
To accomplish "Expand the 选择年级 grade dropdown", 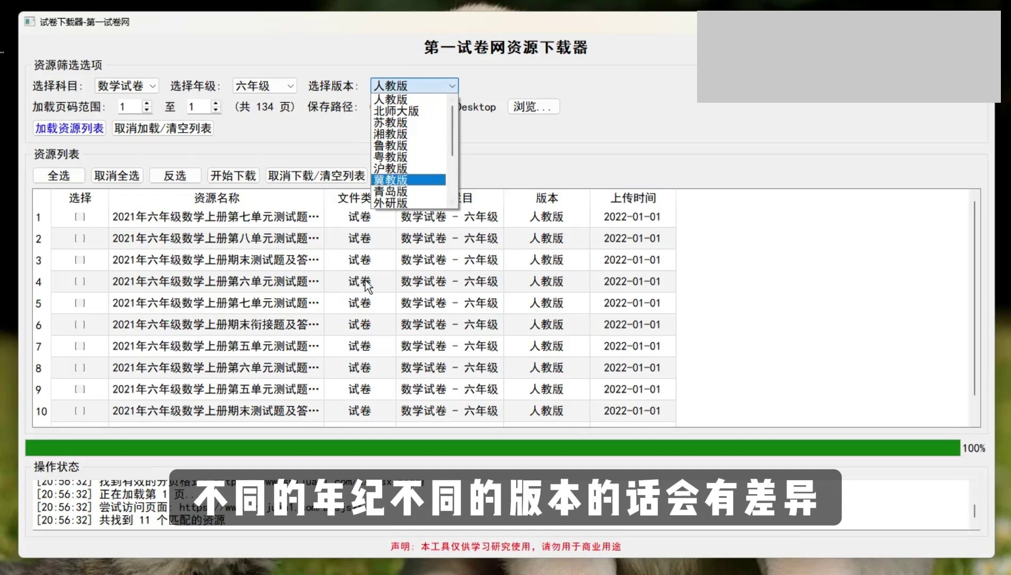I will point(264,86).
